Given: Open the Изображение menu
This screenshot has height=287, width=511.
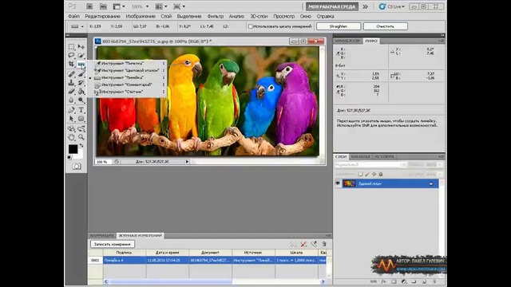Looking at the screenshot, I should coord(141,16).
